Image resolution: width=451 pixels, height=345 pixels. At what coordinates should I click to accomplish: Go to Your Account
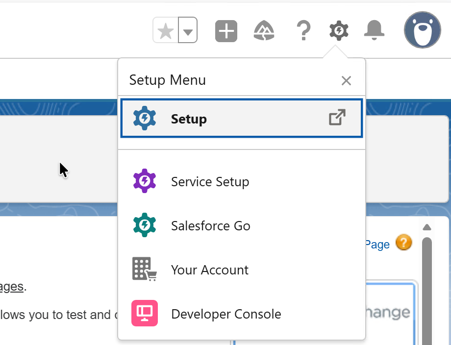pyautogui.click(x=209, y=270)
